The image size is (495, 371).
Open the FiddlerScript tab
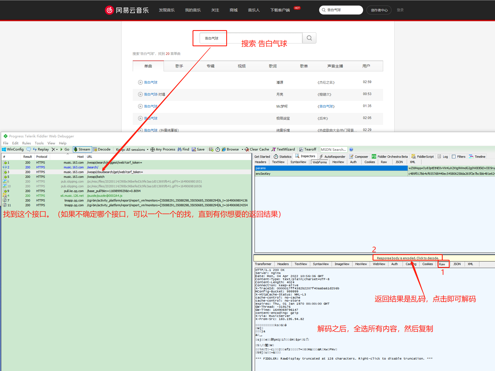pos(423,157)
